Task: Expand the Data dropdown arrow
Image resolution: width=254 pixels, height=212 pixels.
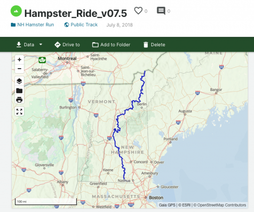Action: [x=41, y=44]
